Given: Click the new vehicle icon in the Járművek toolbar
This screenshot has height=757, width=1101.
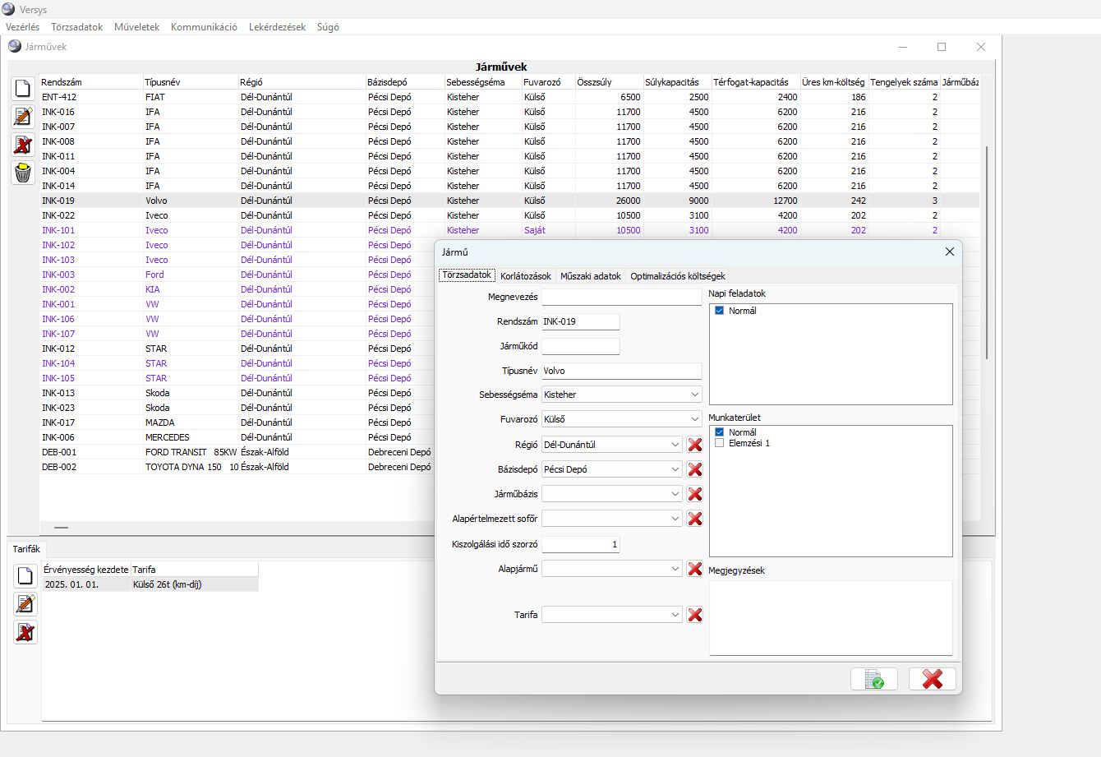Looking at the screenshot, I should (23, 88).
